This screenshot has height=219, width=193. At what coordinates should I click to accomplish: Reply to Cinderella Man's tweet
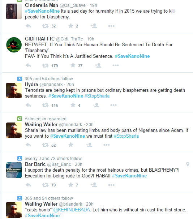[28, 26]
